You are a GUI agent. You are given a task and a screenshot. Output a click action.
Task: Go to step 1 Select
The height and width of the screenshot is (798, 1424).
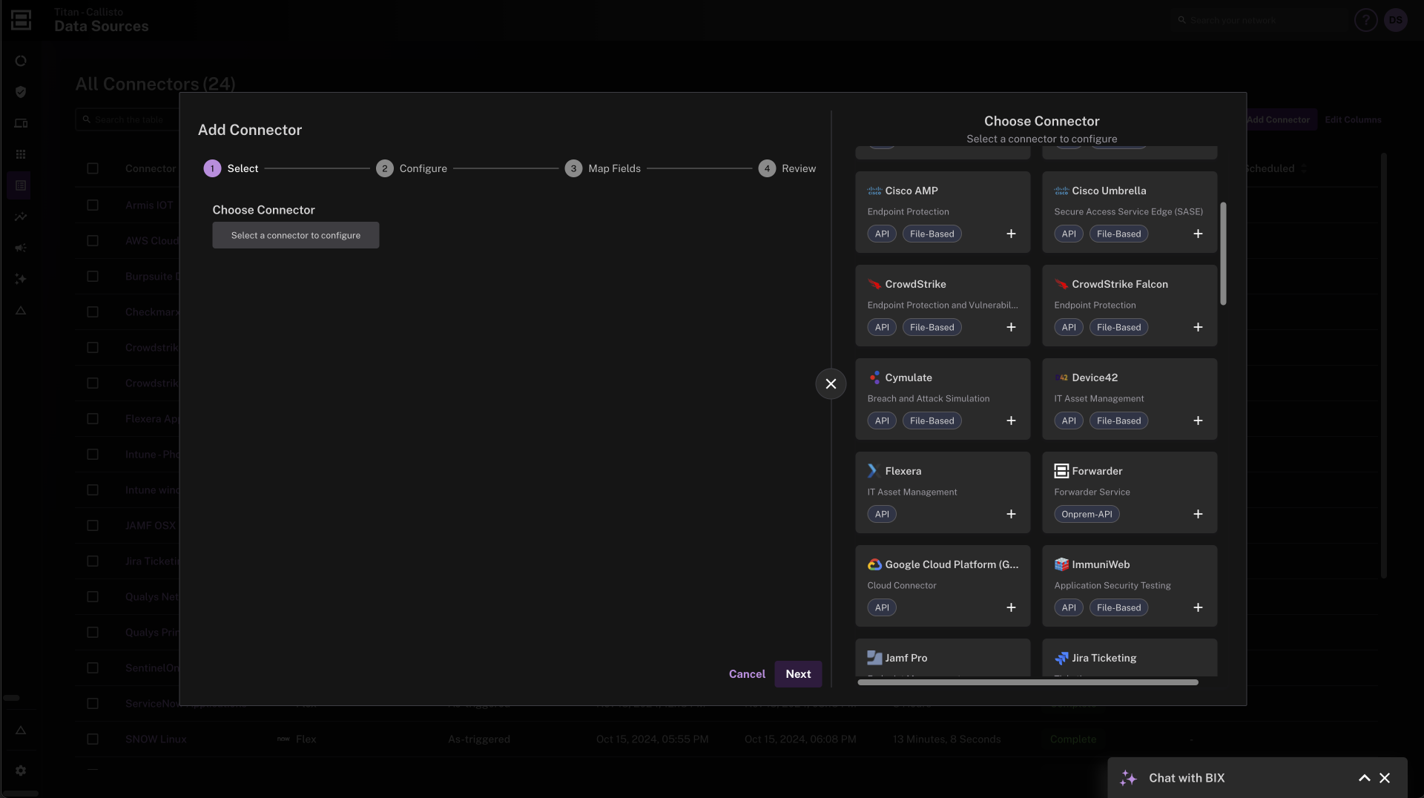[231, 168]
